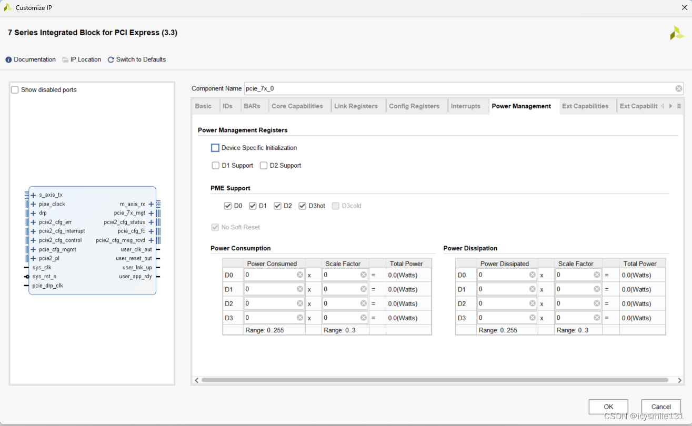
Task: Clear D3 Power Consumed value
Action: point(300,318)
